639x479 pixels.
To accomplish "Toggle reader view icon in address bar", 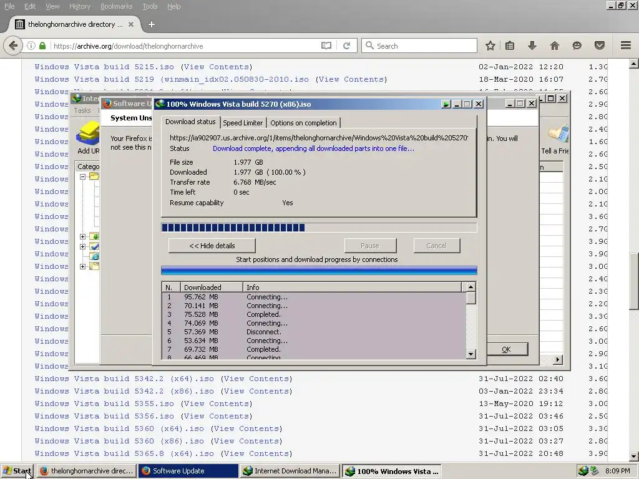I will pyautogui.click(x=326, y=46).
